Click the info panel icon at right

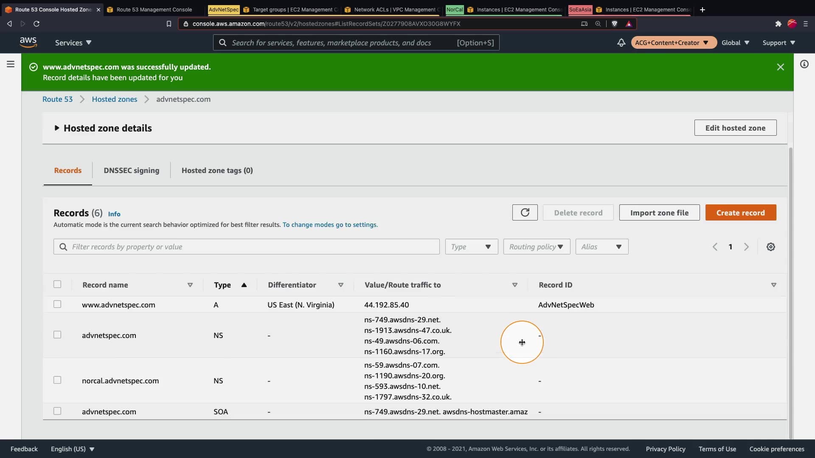804,64
